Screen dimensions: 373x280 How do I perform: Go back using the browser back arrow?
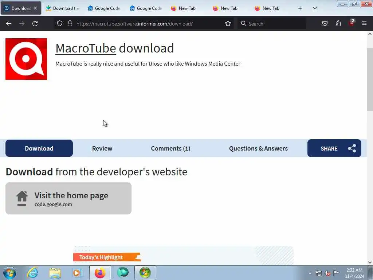click(9, 24)
